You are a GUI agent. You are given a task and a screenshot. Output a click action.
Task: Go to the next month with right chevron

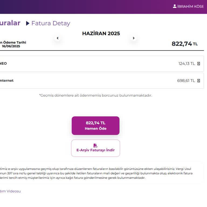click(133, 38)
